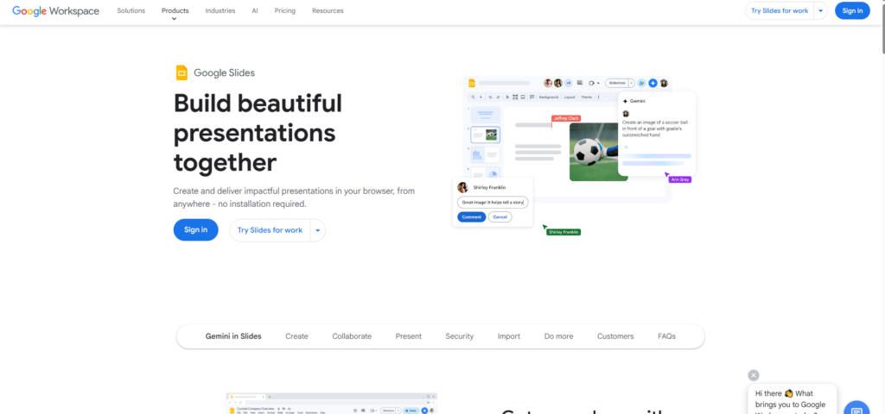This screenshot has width=885, height=414.
Task: Click the insert image icon in the illustration toolbar
Action: point(523,97)
